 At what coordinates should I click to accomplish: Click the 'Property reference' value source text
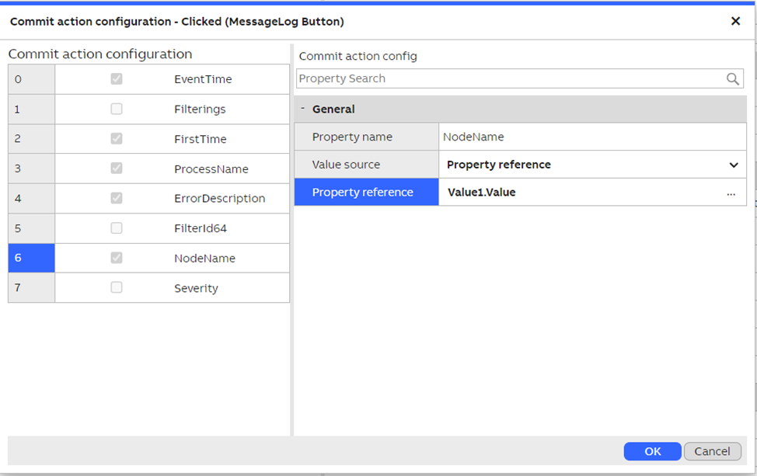[x=499, y=165]
